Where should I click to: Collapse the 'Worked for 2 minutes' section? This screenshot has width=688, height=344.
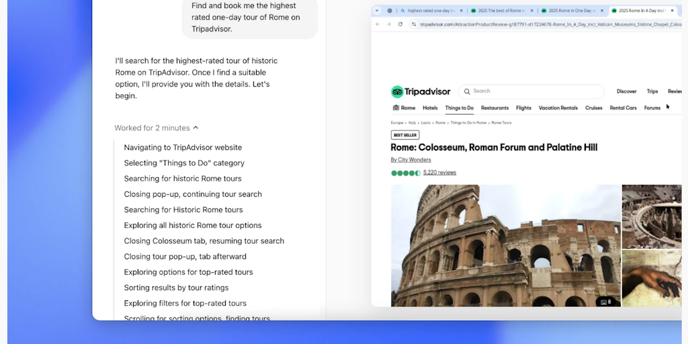[156, 128]
